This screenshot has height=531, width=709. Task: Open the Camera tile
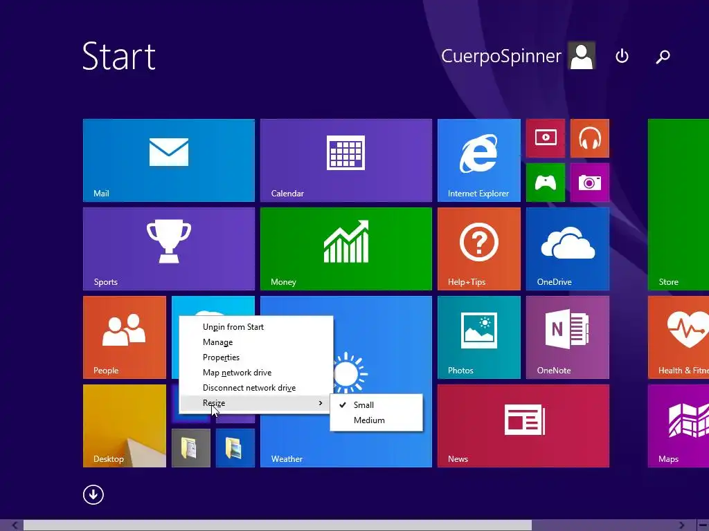(x=590, y=183)
